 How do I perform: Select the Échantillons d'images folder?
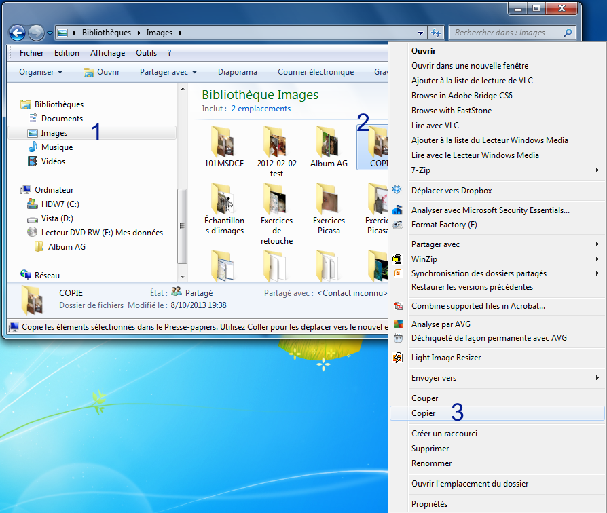click(224, 209)
